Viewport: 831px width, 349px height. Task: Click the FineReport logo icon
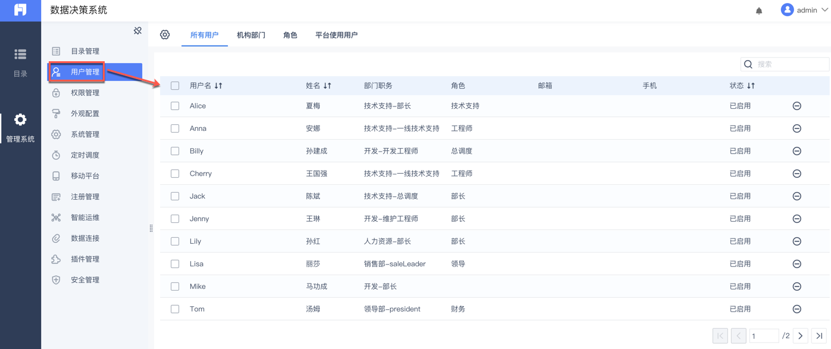tap(20, 11)
